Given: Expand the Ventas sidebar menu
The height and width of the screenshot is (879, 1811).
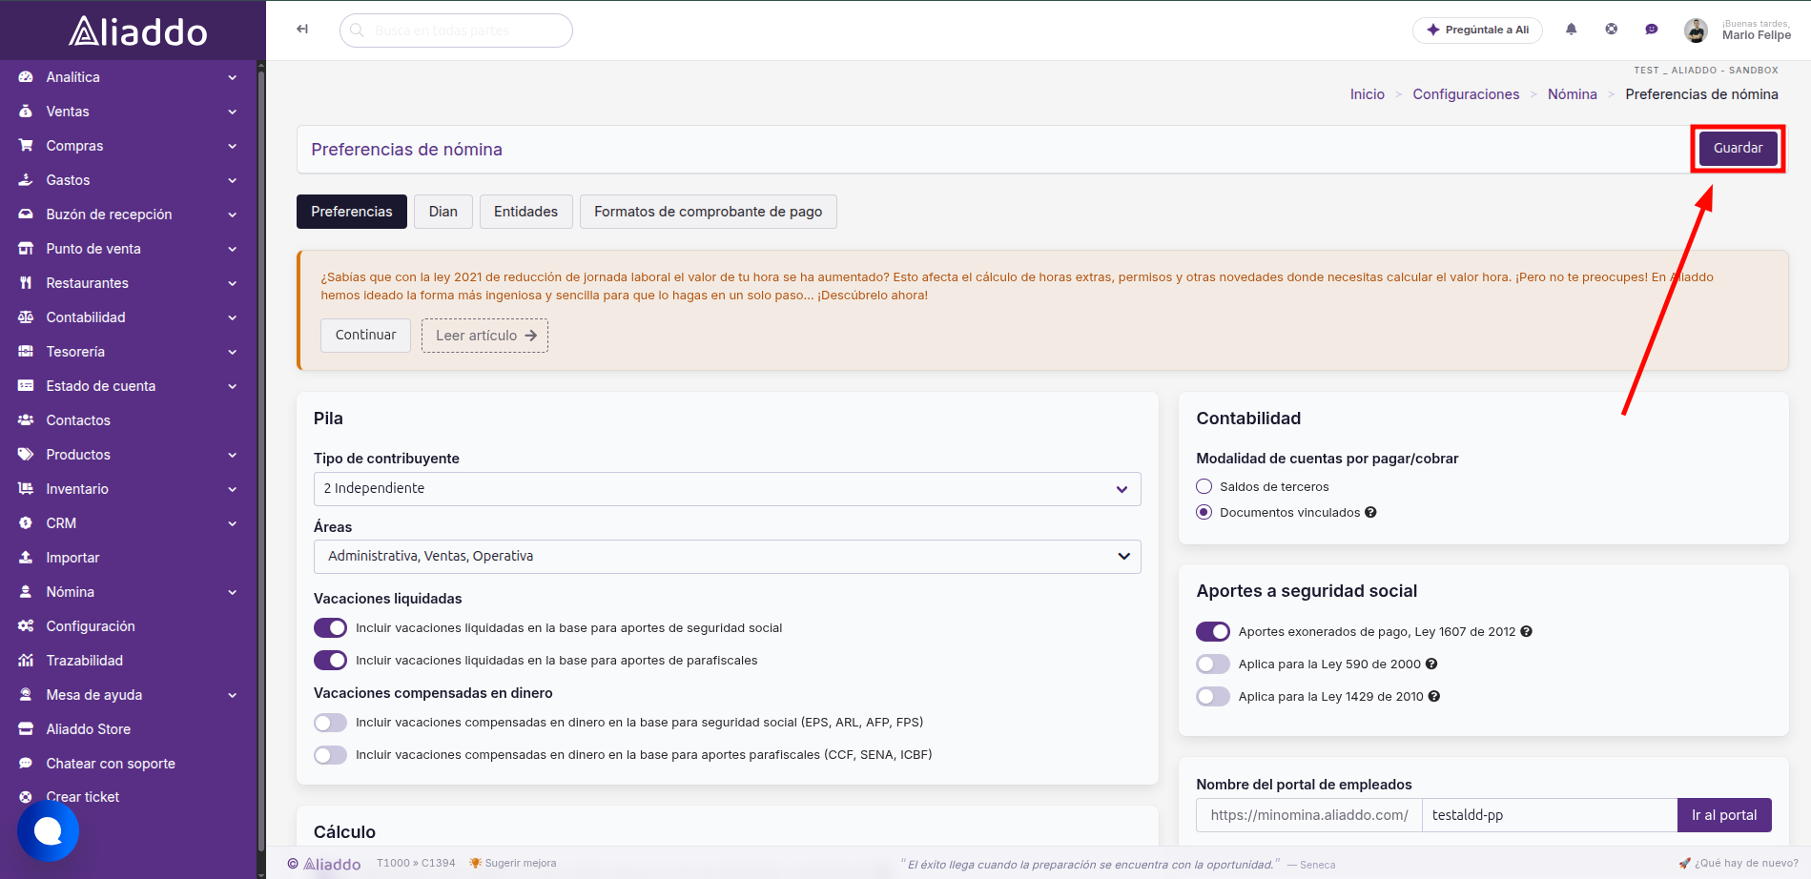Looking at the screenshot, I should tap(128, 112).
